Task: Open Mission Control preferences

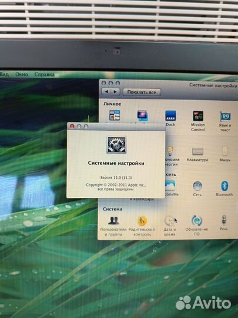Action: pos(198,116)
